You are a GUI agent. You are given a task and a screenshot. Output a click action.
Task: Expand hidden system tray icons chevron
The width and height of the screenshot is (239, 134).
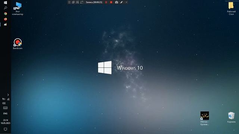8,95
